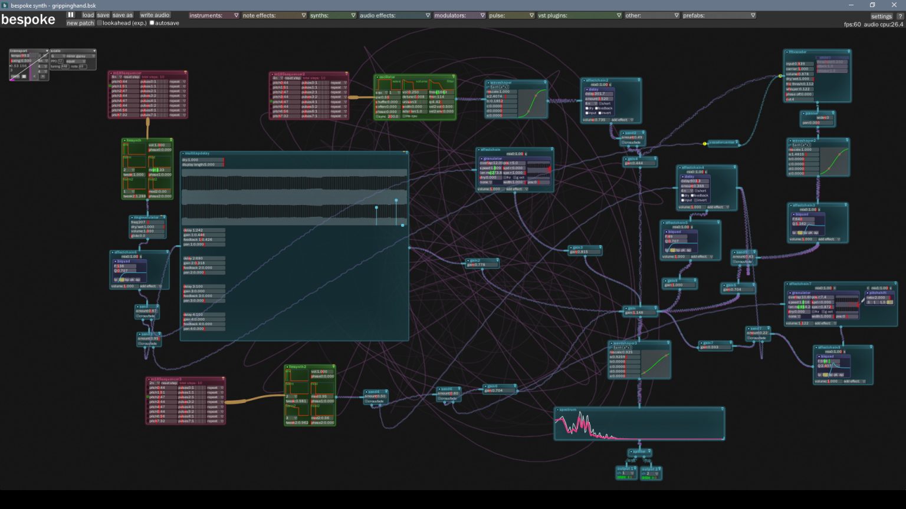
Task: Remove effect with x in effectchain2
Action: (x=609, y=85)
